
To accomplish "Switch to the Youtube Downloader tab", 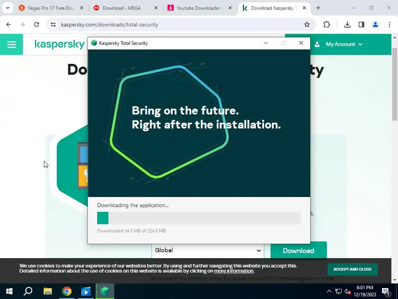I will coord(198,8).
